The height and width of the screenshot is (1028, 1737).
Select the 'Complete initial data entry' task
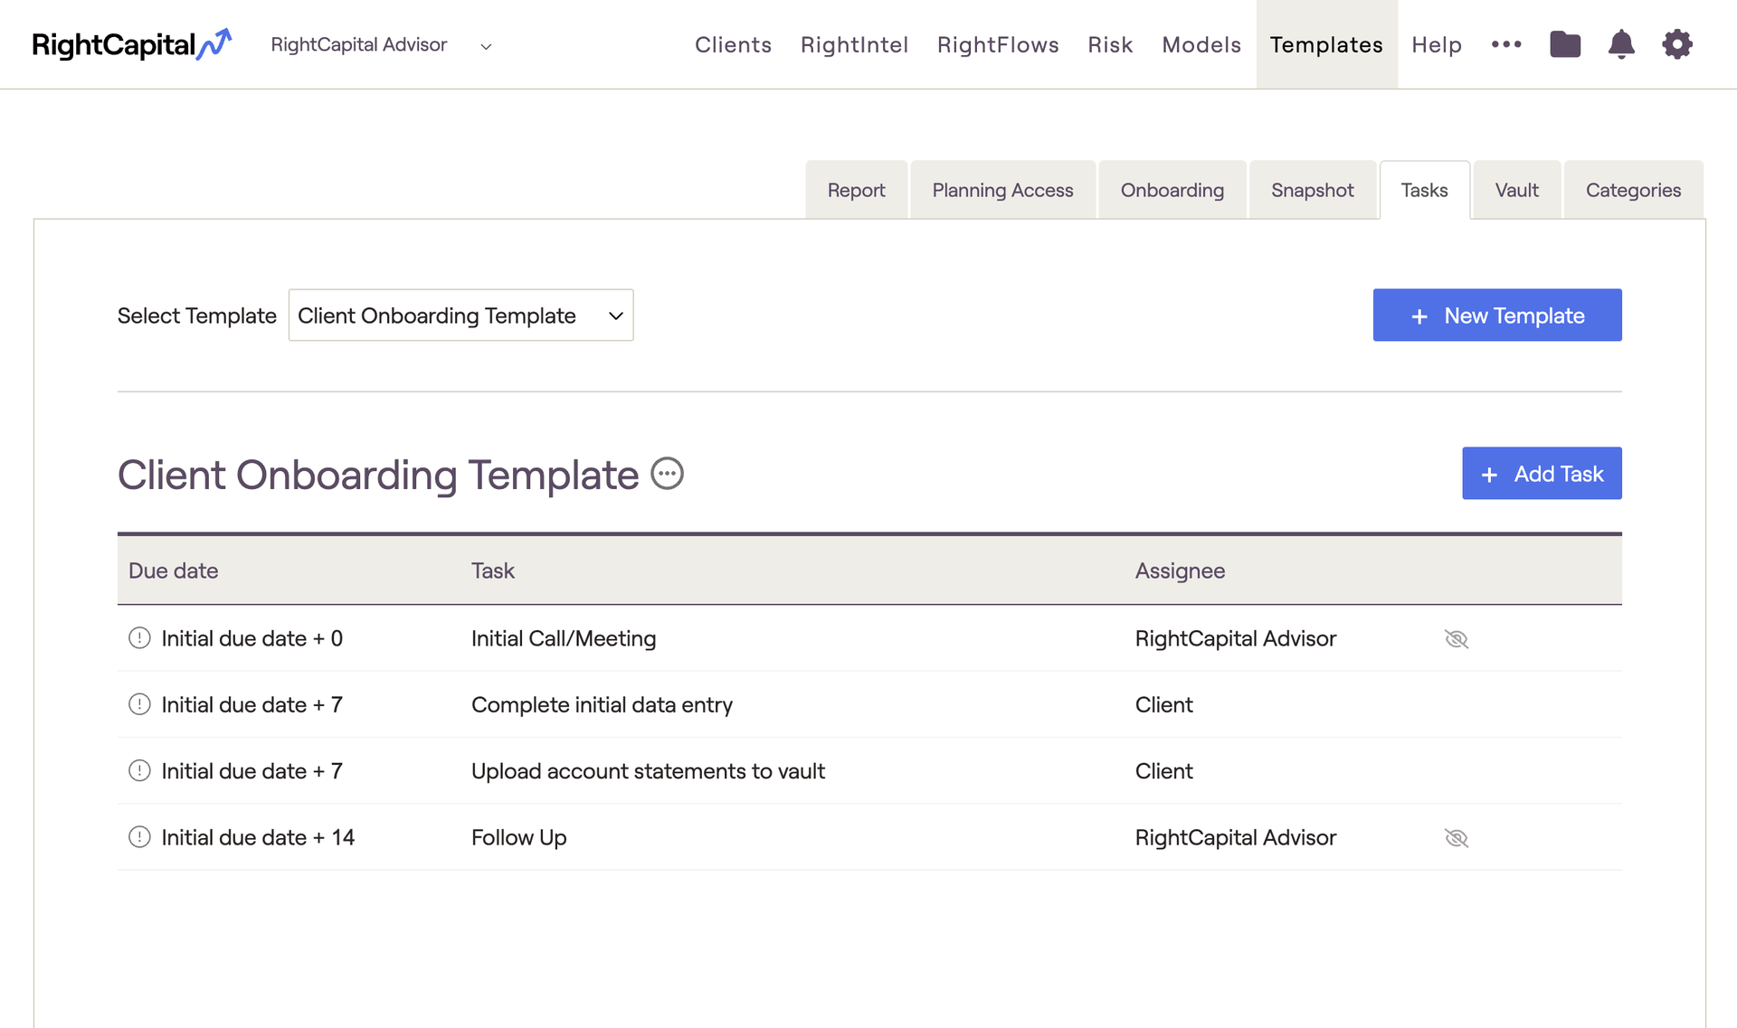pos(602,704)
